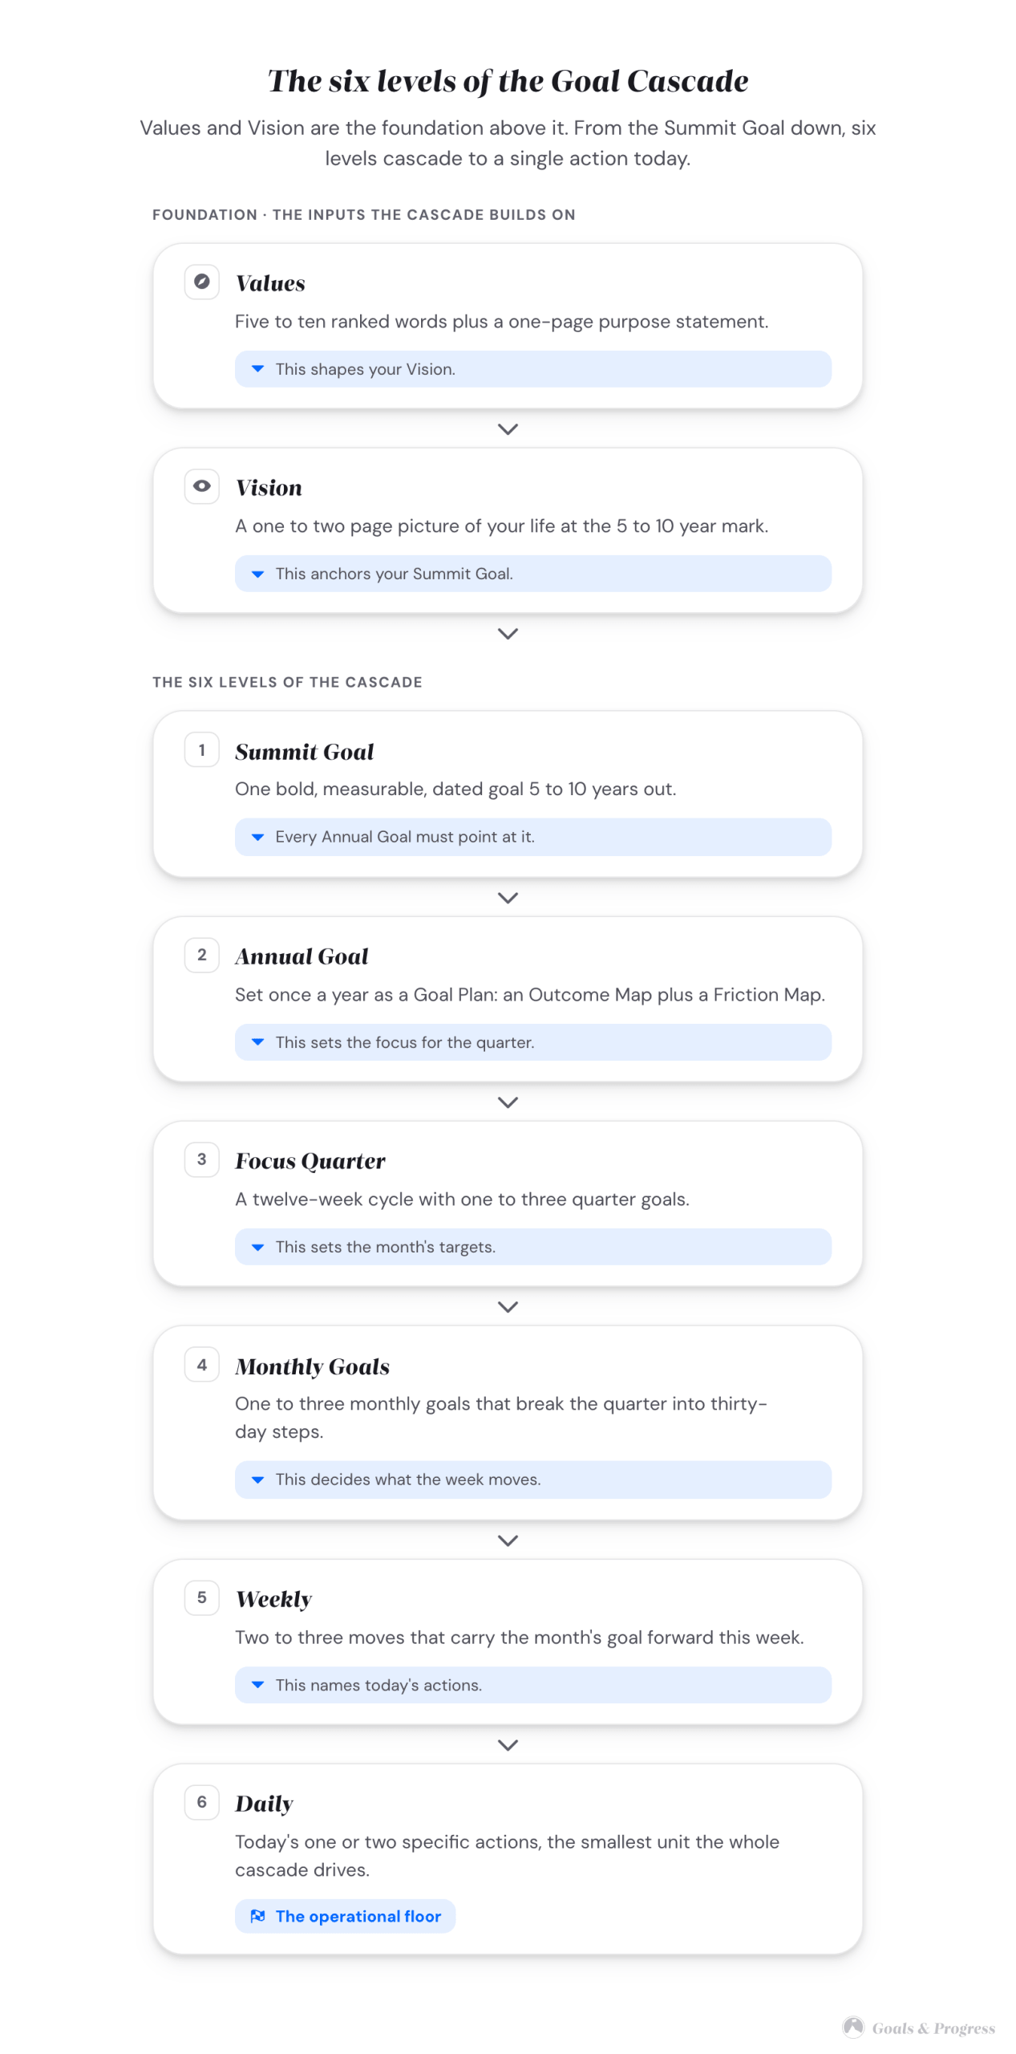Click the eye icon beside Vision
The image size is (1016, 2054).
point(202,486)
